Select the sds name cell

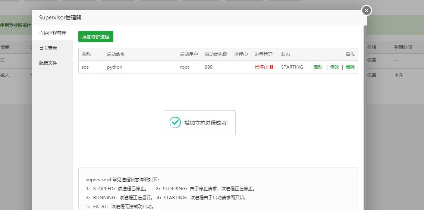point(85,67)
